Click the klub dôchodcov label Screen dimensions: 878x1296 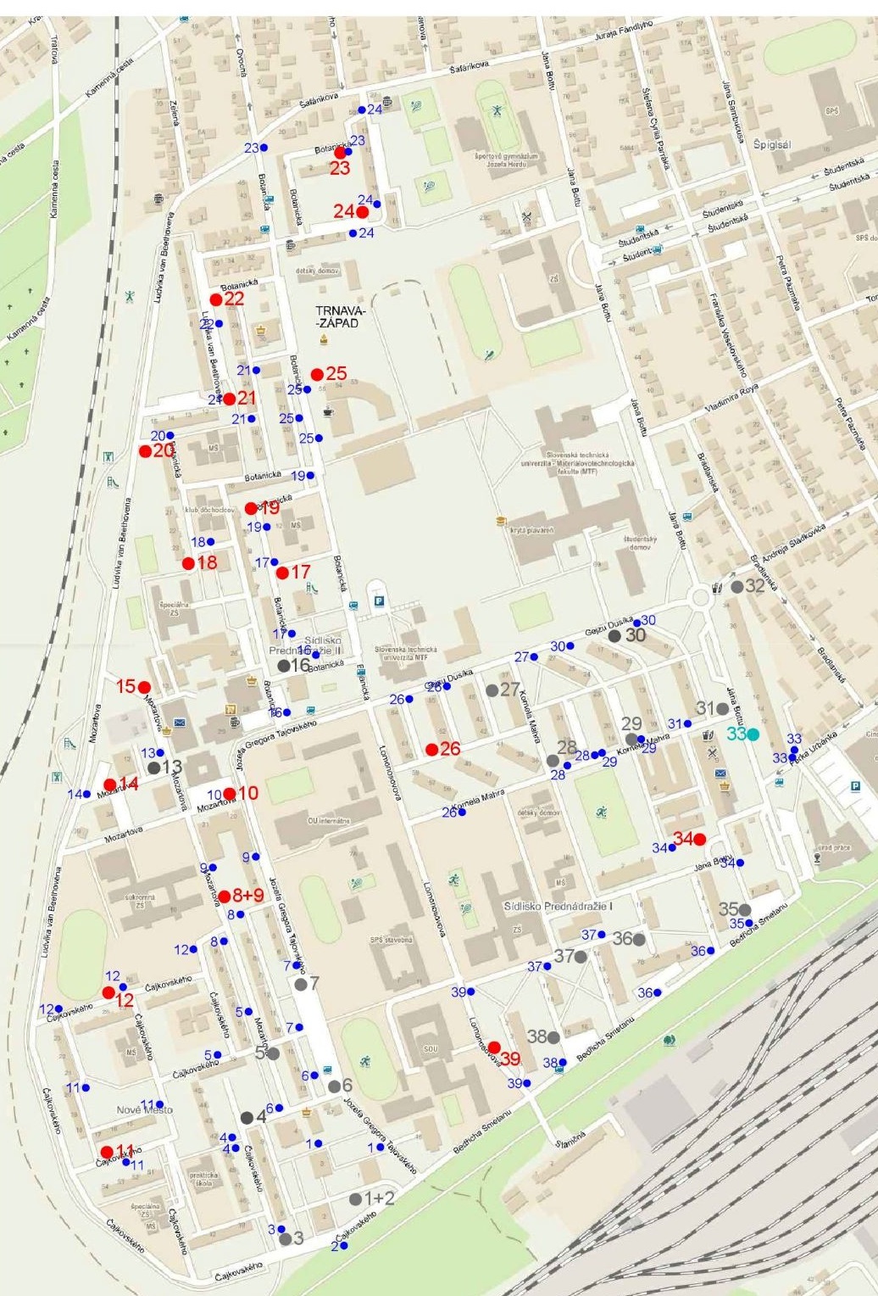tap(211, 511)
